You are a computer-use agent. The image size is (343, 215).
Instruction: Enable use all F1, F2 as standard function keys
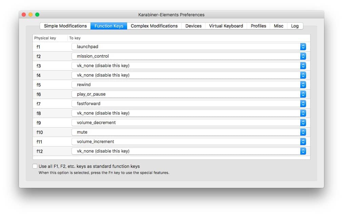pyautogui.click(x=35, y=166)
